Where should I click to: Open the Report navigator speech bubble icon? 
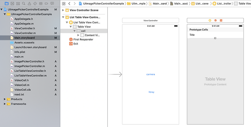click(52, 3)
